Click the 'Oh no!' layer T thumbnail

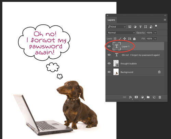[x=117, y=55]
